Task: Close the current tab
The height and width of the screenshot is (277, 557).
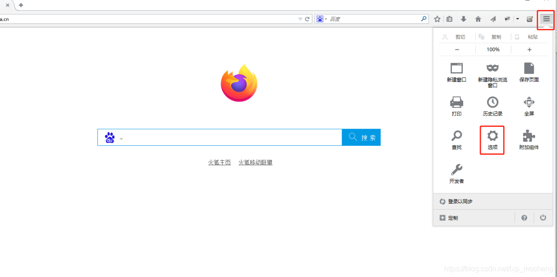Action: (7, 5)
